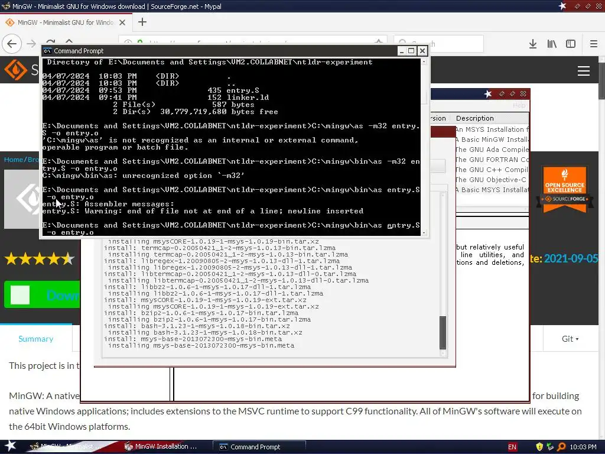Close the MinGW SourceForge tab
This screenshot has height=454, width=605.
tap(122, 22)
